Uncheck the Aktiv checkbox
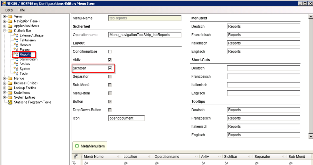 pyautogui.click(x=110, y=60)
